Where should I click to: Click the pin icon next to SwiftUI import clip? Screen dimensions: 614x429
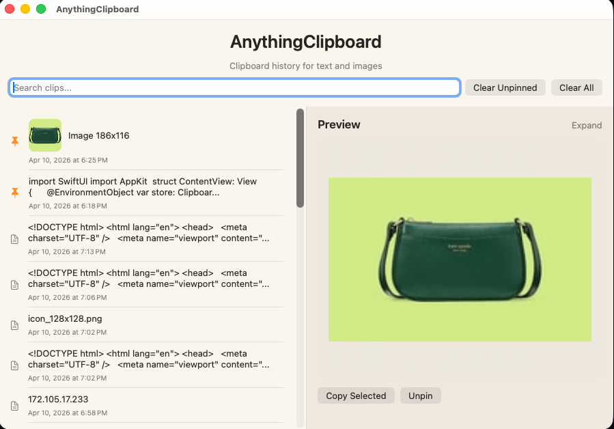pos(15,193)
